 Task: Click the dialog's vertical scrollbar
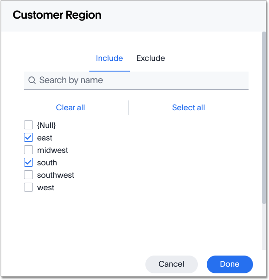pyautogui.click(x=265, y=120)
